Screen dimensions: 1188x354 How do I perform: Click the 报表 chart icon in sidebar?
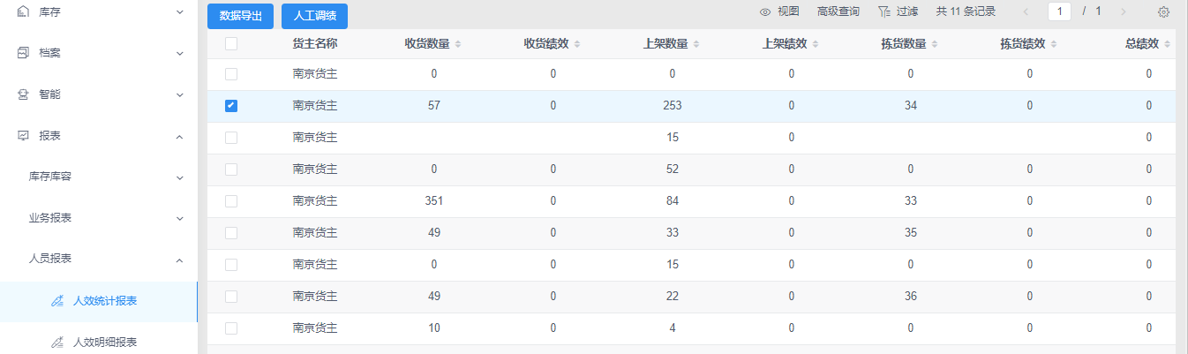tap(24, 136)
